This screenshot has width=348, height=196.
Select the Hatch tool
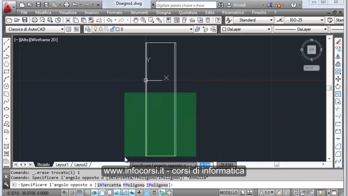pyautogui.click(x=6, y=146)
